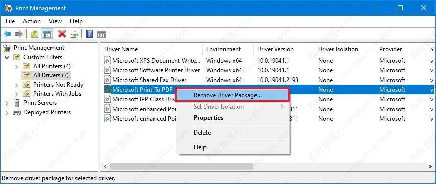Click the Custom Filters folder icon
The width and height of the screenshot is (436, 184).
click(x=17, y=57)
